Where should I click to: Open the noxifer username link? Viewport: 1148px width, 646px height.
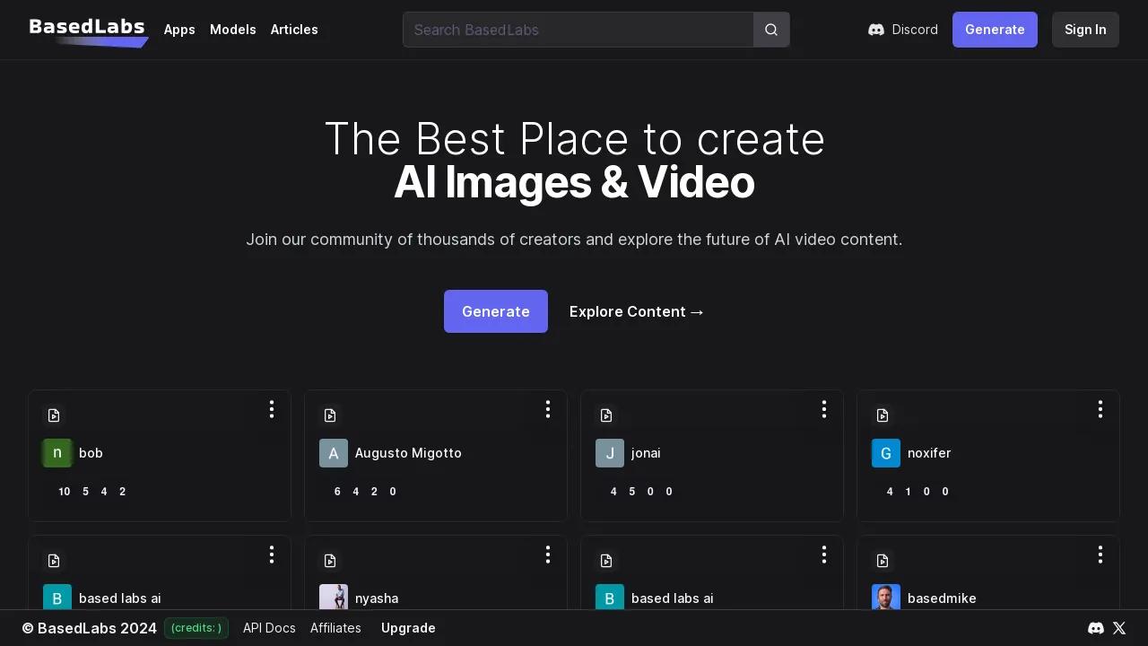pos(929,453)
